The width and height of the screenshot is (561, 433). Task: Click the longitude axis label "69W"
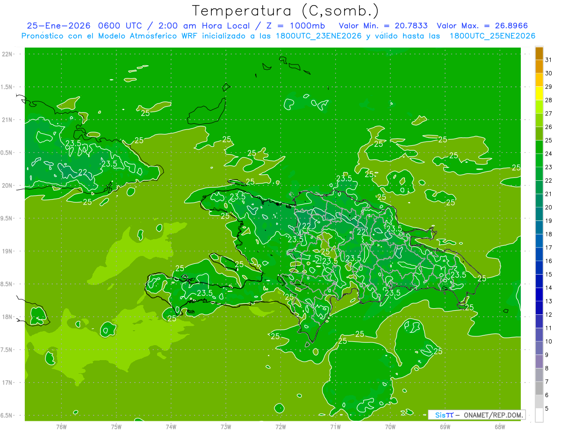pos(445,427)
